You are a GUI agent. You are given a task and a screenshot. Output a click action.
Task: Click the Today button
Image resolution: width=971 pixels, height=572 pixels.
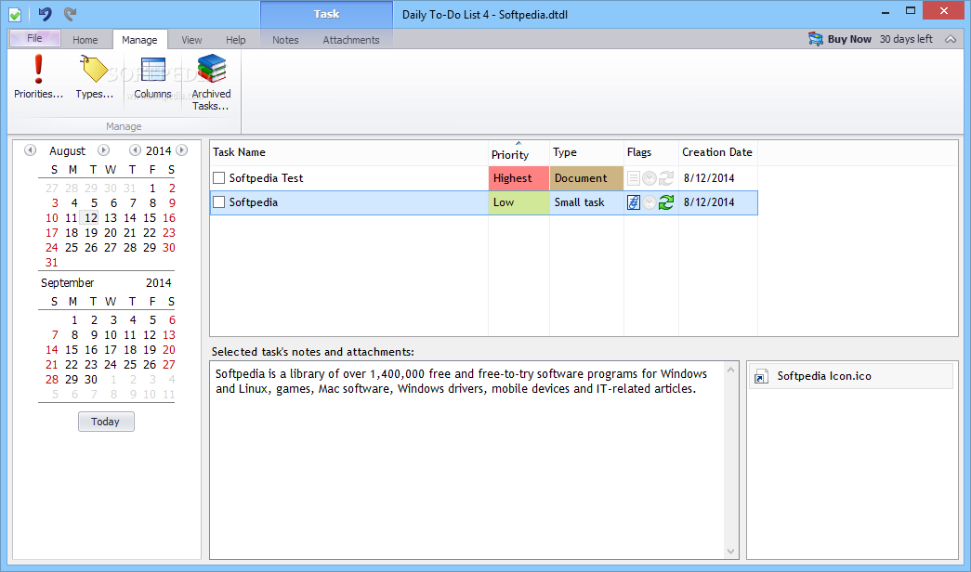coord(106,422)
